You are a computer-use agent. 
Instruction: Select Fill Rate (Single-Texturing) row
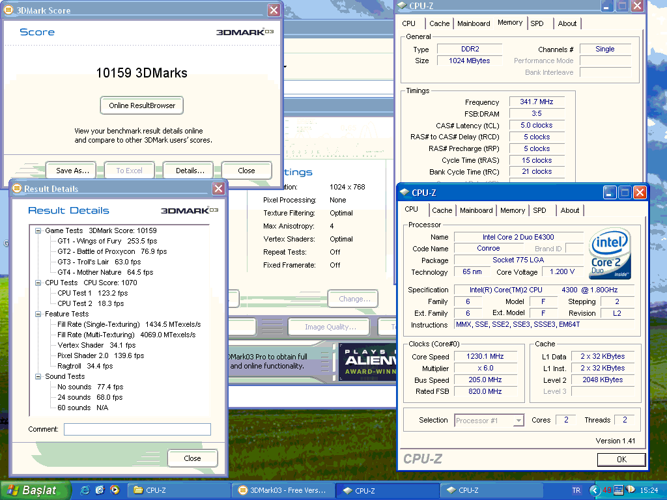(129, 324)
